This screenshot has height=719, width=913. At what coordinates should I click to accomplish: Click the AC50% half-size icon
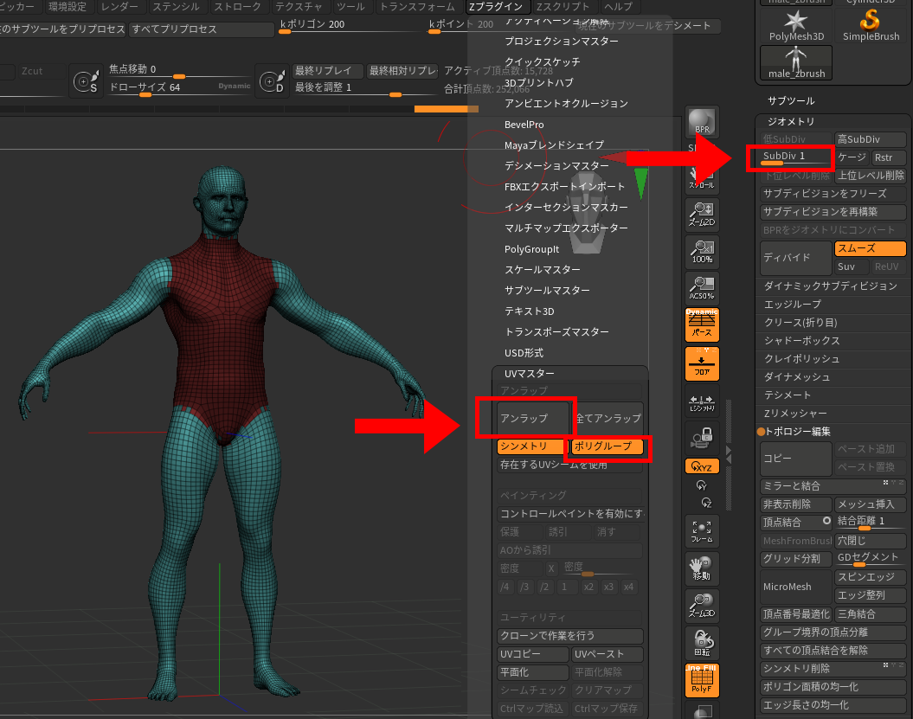click(702, 287)
